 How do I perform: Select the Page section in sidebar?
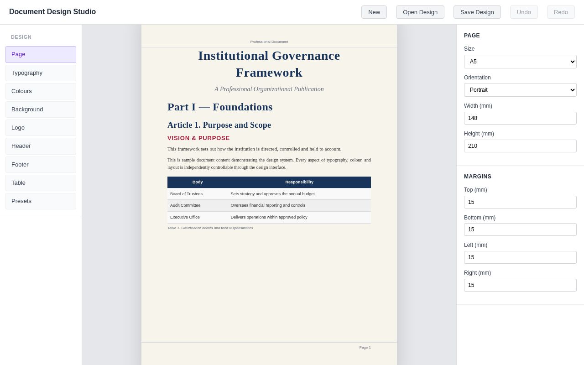pyautogui.click(x=41, y=54)
